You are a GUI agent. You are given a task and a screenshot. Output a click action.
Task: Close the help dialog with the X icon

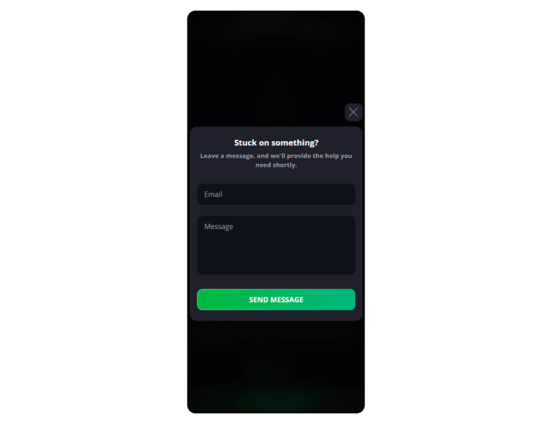pyautogui.click(x=353, y=112)
